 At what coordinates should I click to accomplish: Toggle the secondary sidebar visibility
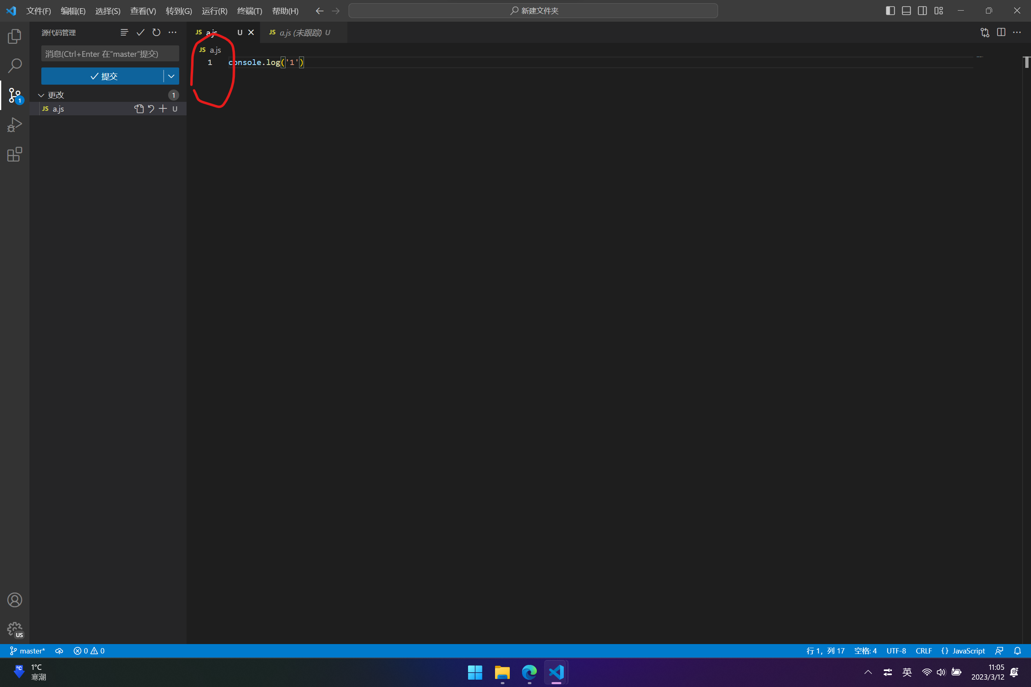(x=922, y=10)
